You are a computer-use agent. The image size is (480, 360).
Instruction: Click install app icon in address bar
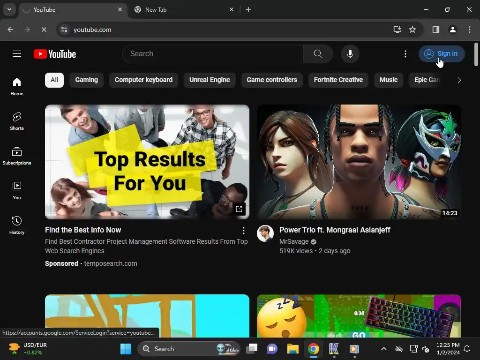pos(397,30)
